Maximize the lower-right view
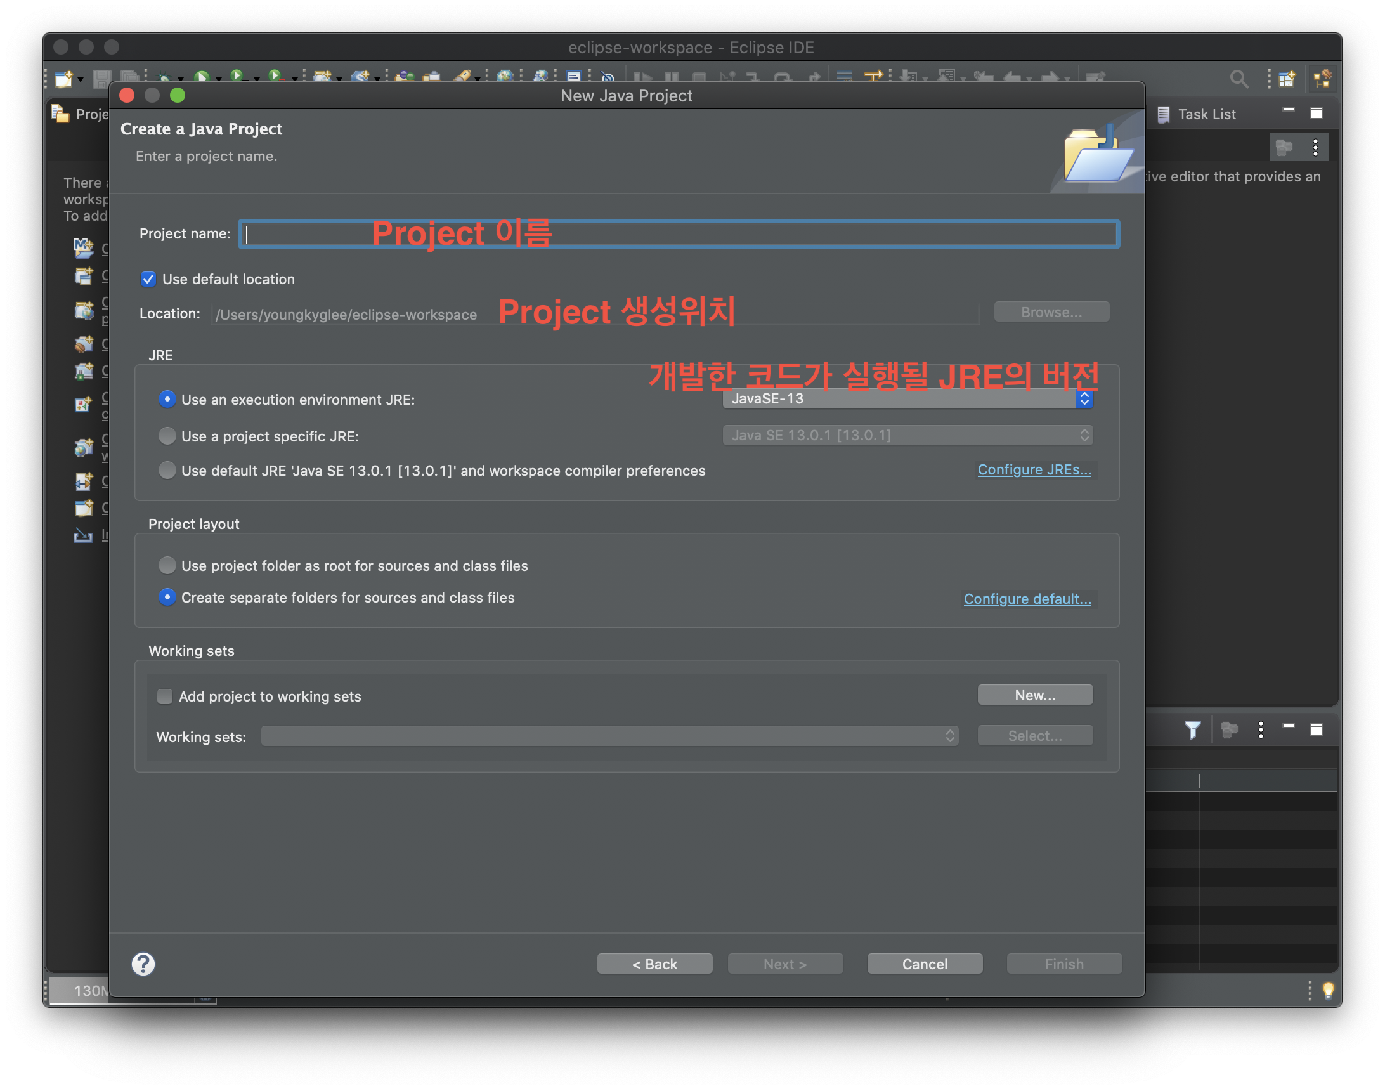The image size is (1385, 1091). coord(1316,729)
